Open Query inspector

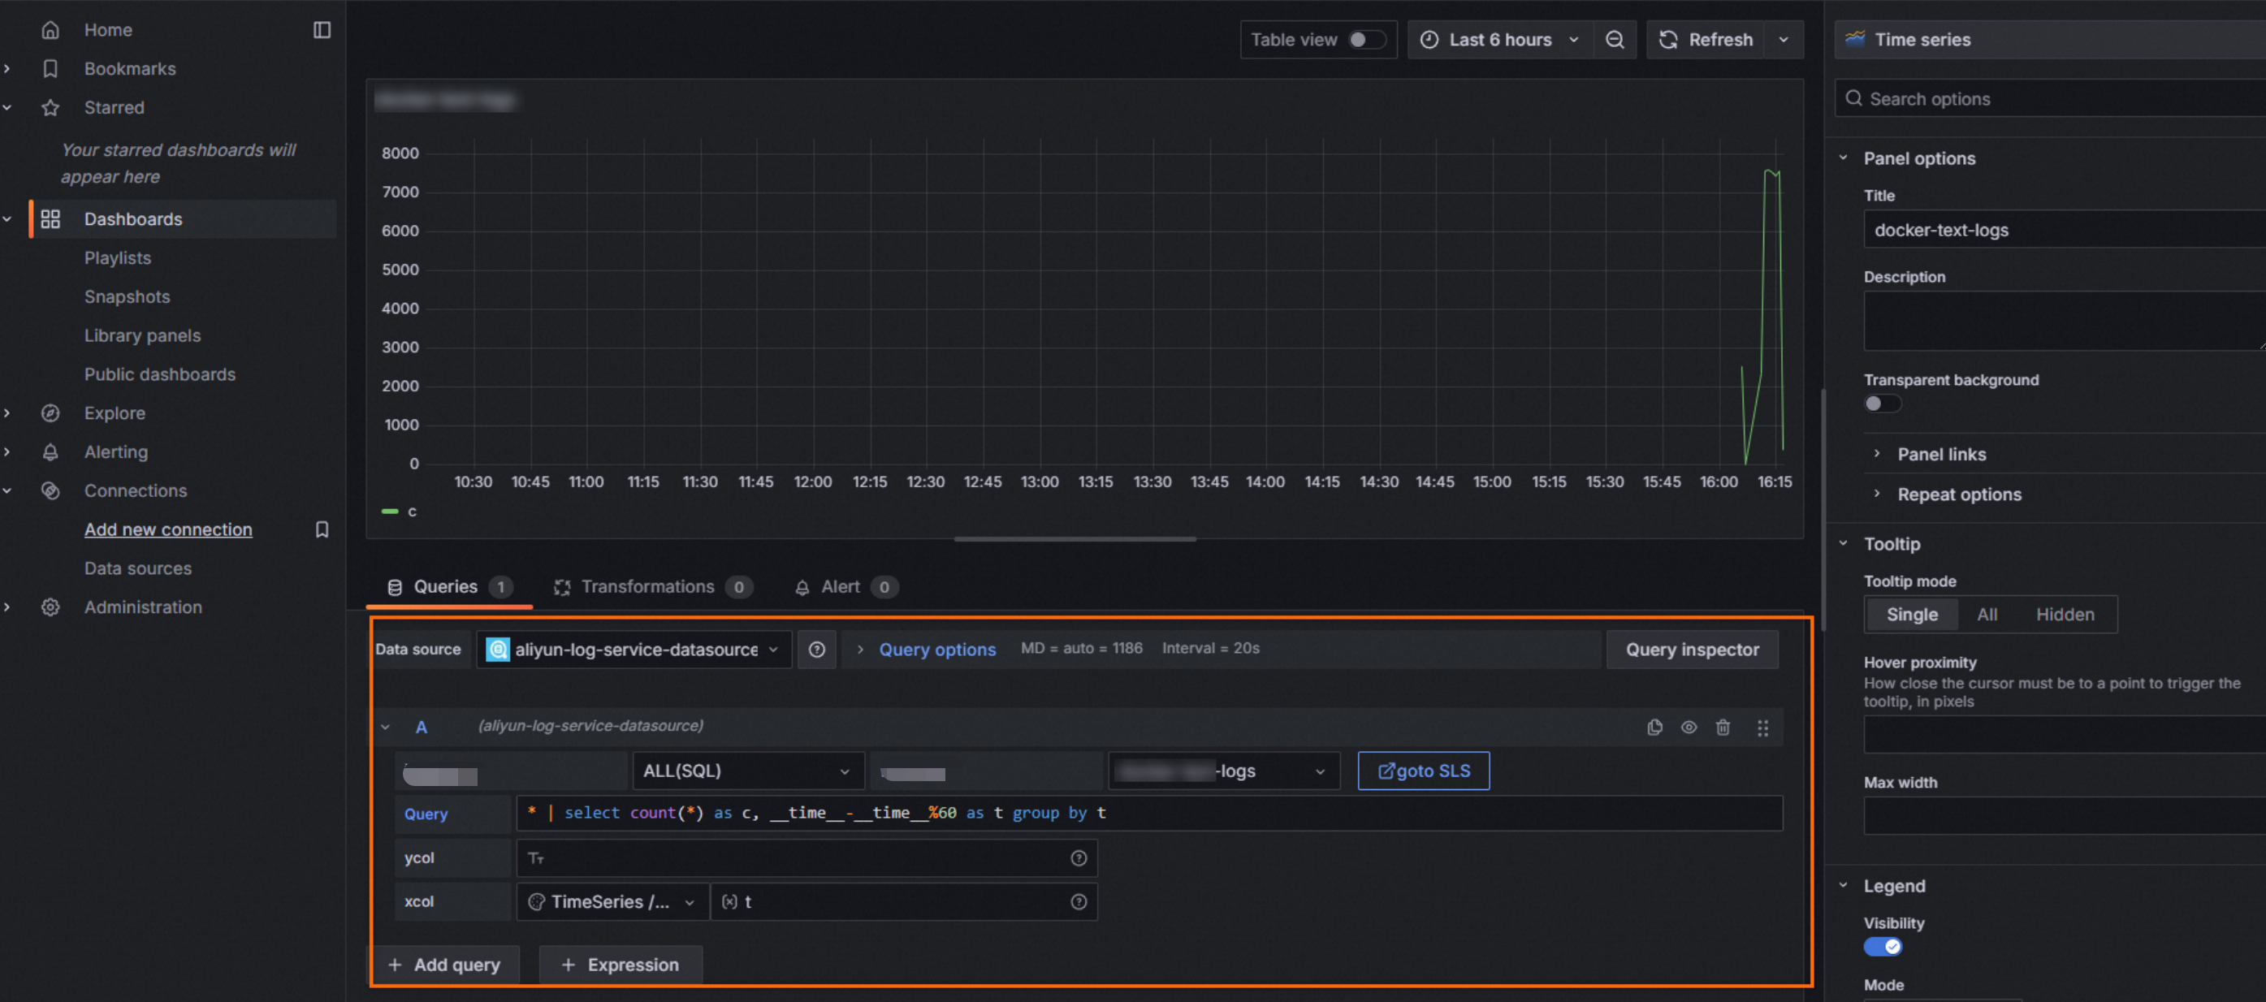point(1692,650)
